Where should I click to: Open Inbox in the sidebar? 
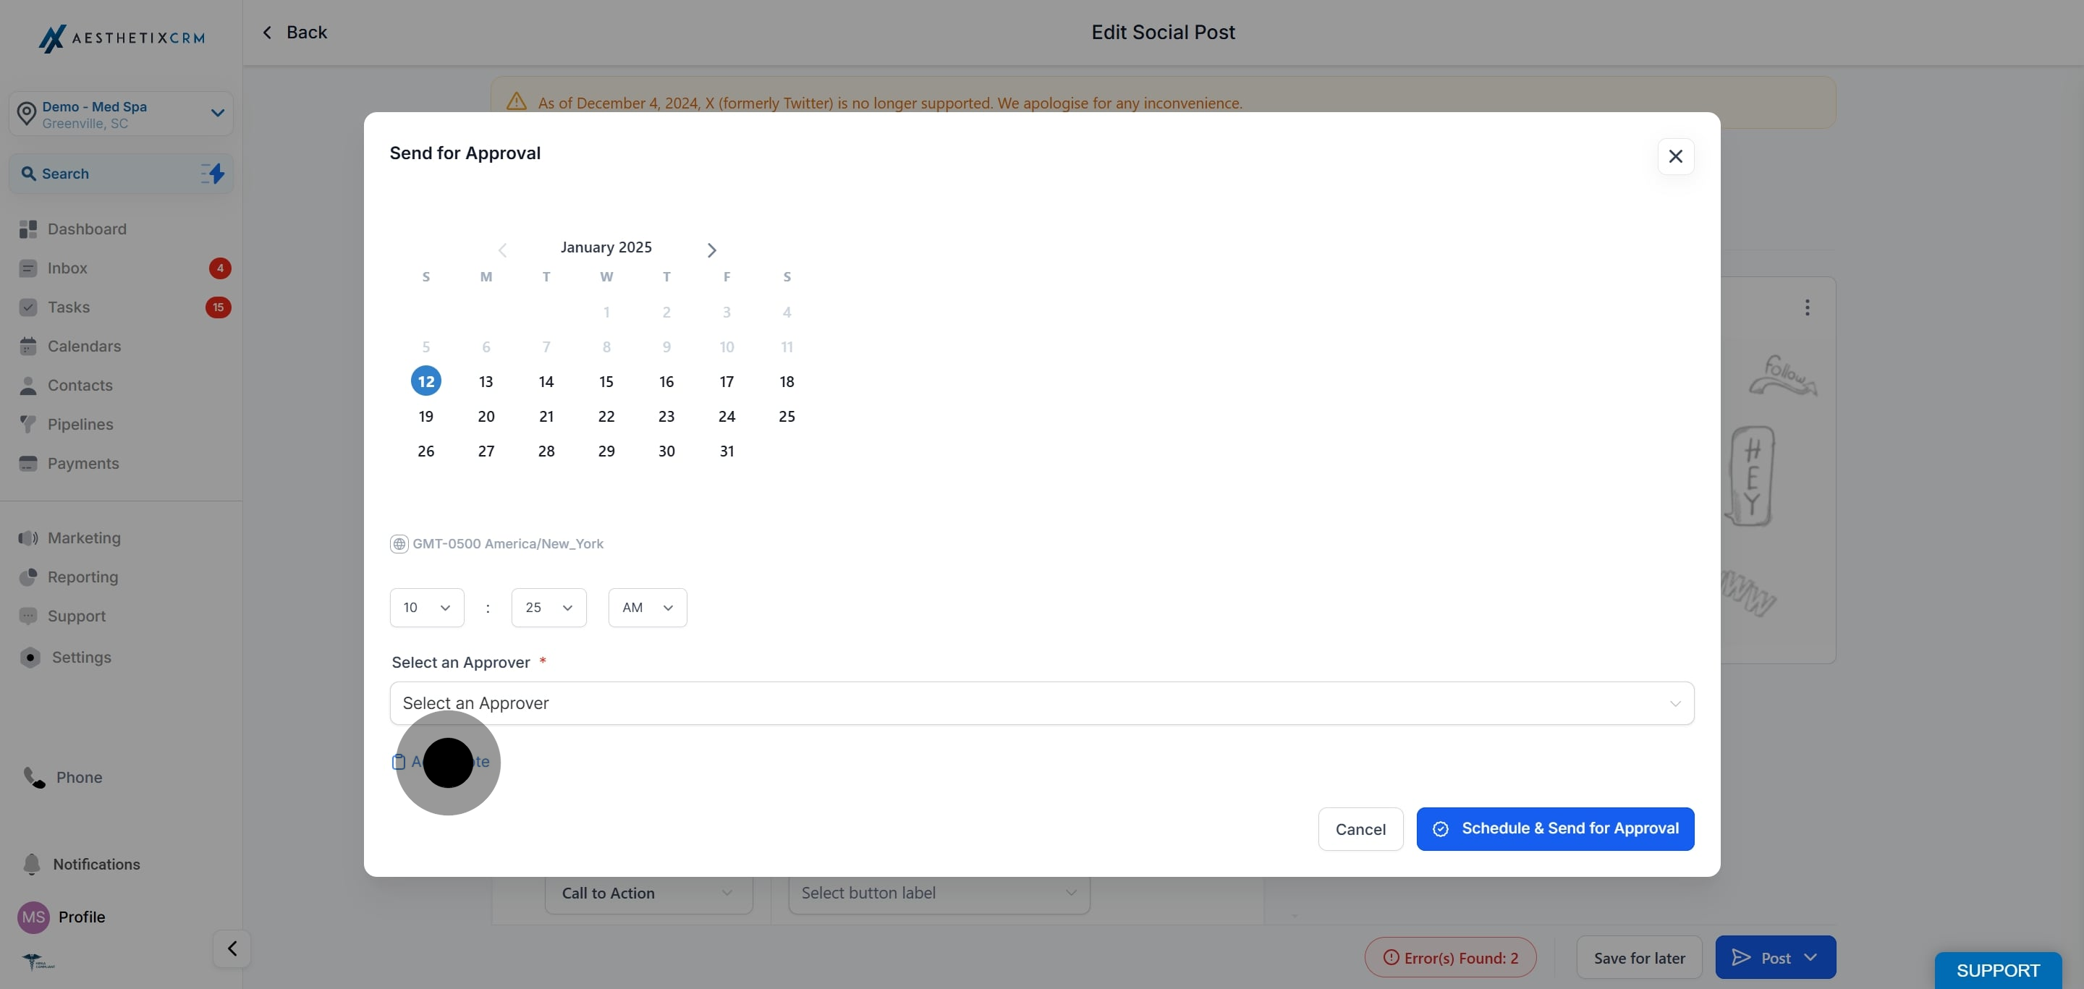pyautogui.click(x=67, y=268)
